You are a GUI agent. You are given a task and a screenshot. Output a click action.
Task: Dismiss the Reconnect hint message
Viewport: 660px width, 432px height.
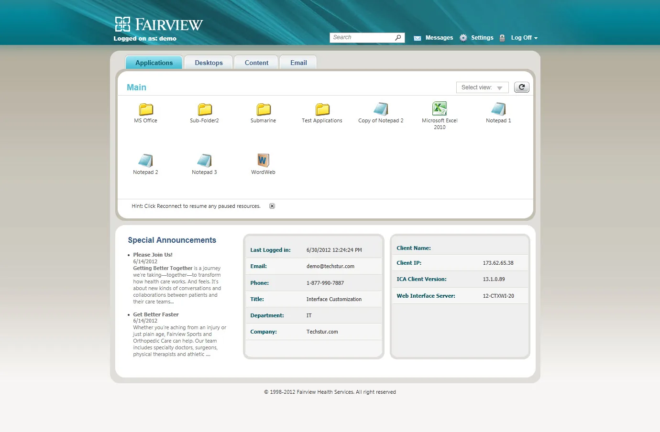click(272, 206)
